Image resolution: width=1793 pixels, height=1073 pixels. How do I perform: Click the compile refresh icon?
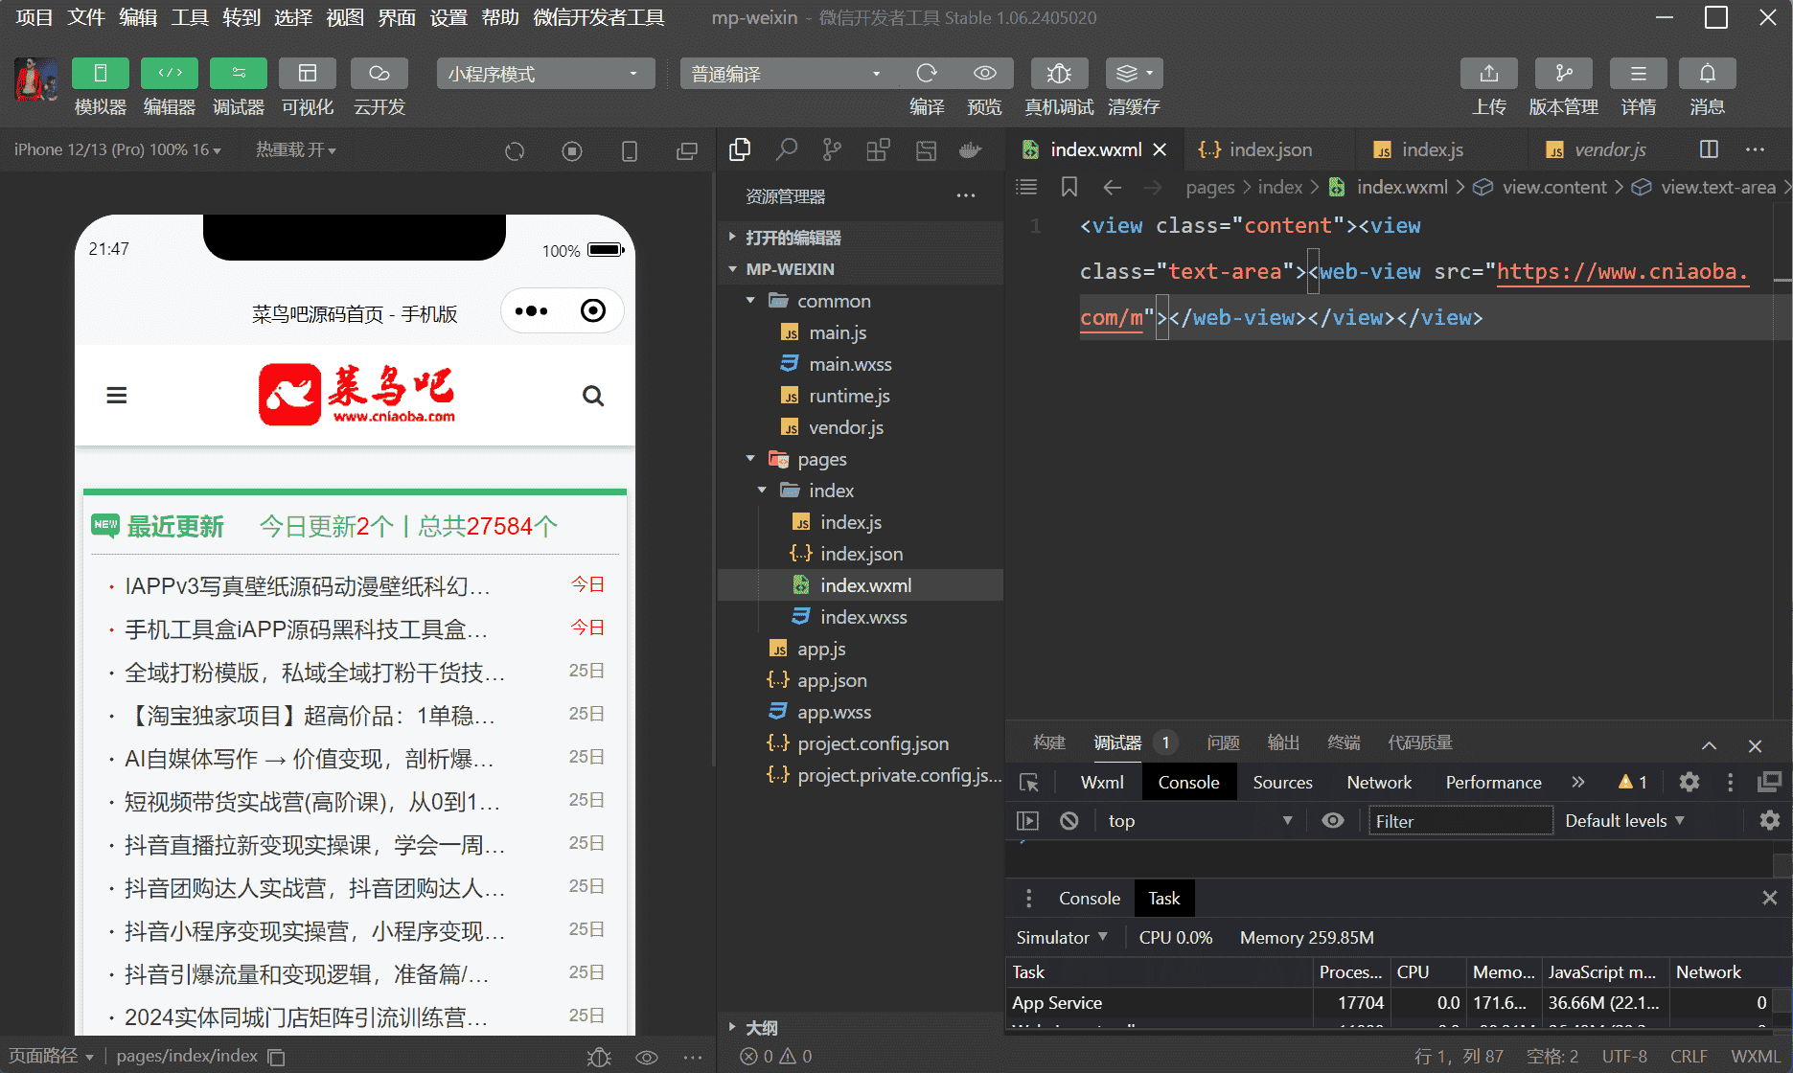pos(926,74)
